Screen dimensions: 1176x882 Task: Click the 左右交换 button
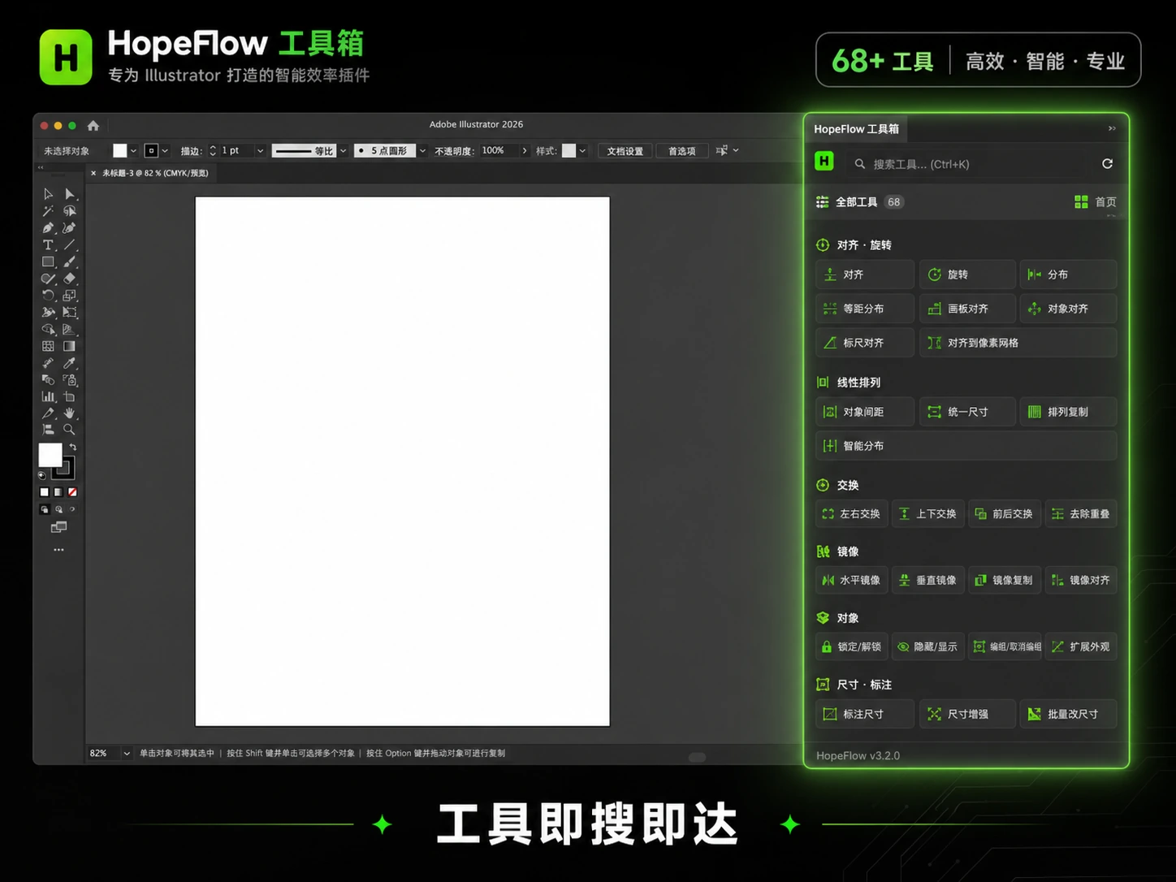click(x=851, y=514)
